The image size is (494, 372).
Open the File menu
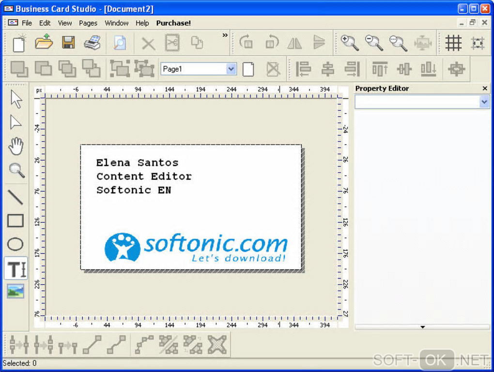[27, 23]
